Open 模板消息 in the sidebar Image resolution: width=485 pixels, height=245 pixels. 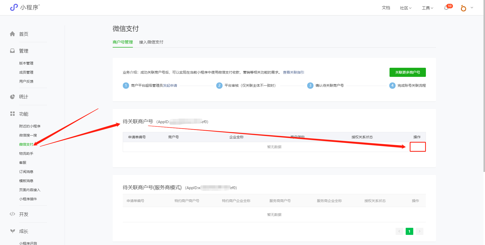click(x=26, y=181)
